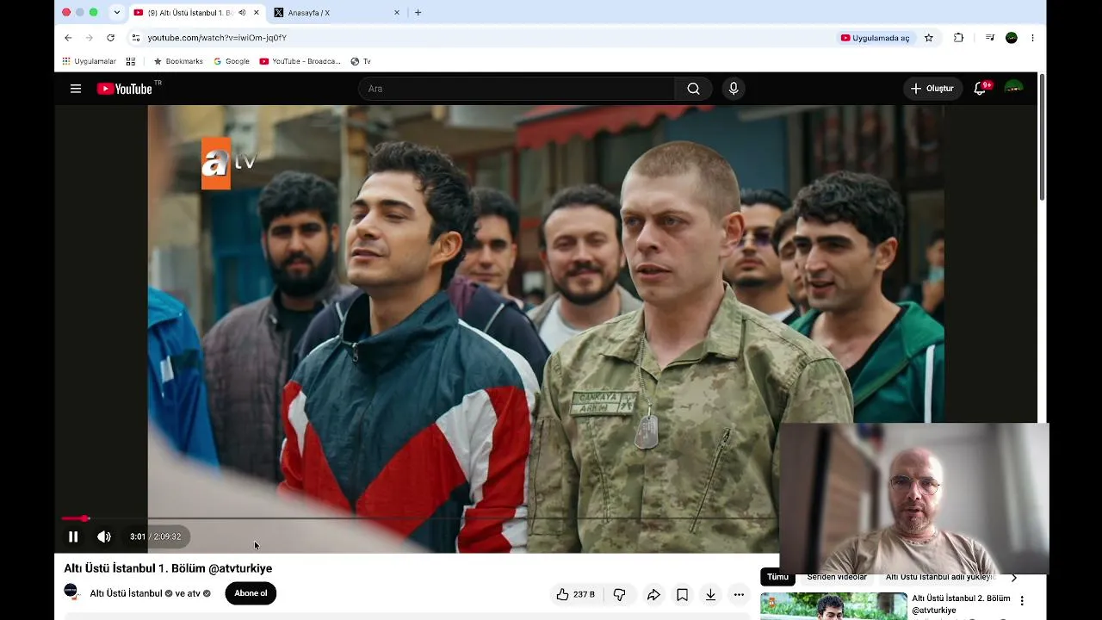Open the Google bookmark
The image size is (1102, 620).
232,61
